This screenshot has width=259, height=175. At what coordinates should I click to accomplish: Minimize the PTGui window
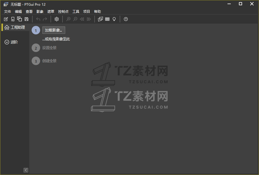pyautogui.click(x=229, y=4)
